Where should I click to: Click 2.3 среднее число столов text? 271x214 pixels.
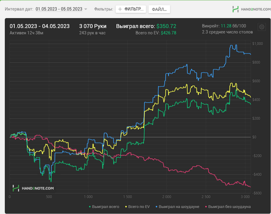point(227,32)
